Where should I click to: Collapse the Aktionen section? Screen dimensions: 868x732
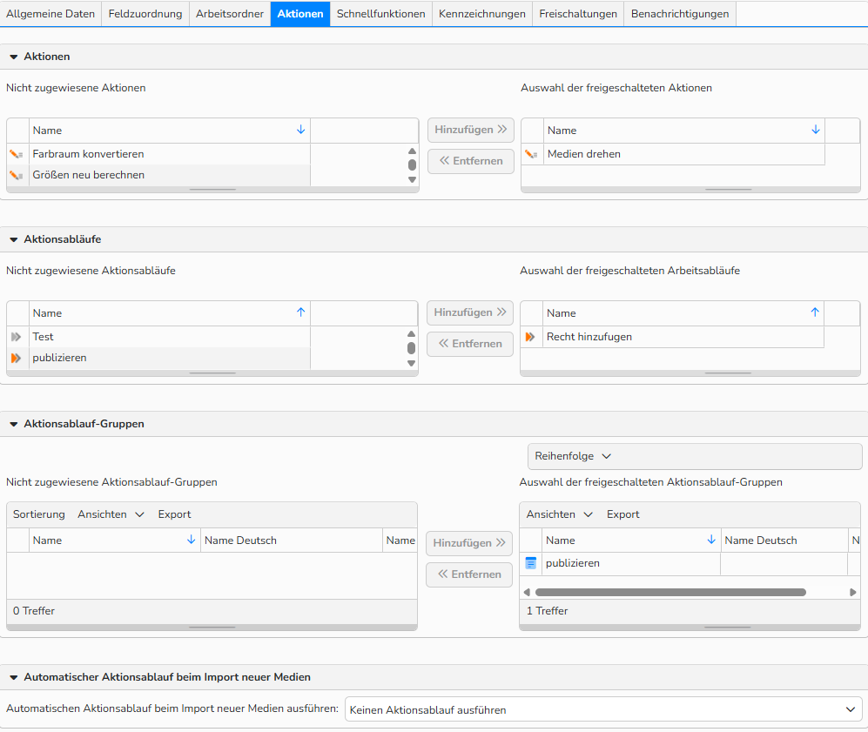pyautogui.click(x=14, y=57)
